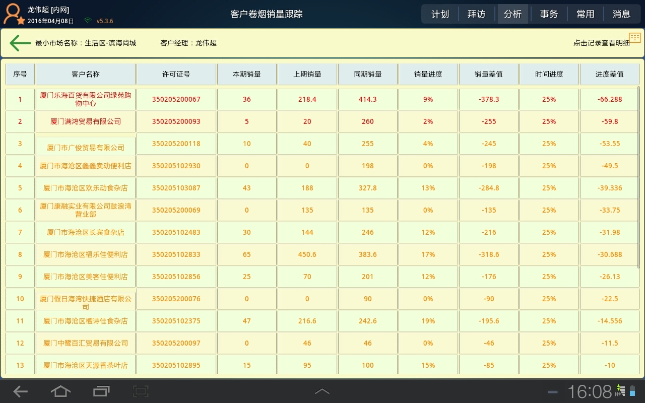This screenshot has height=403, width=645.
Task: Select customer 厦门市海沧区檀诗佳食杂店
Action: [86, 321]
